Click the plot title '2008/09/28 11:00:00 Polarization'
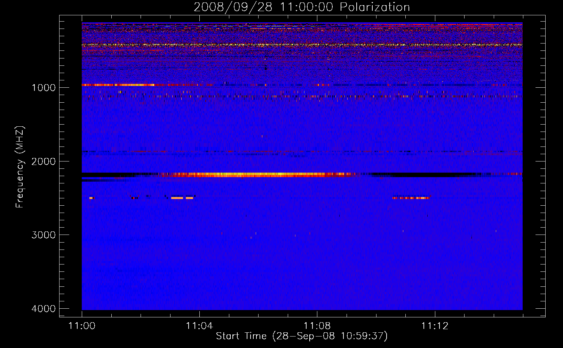The width and height of the screenshot is (563, 348). (x=302, y=7)
